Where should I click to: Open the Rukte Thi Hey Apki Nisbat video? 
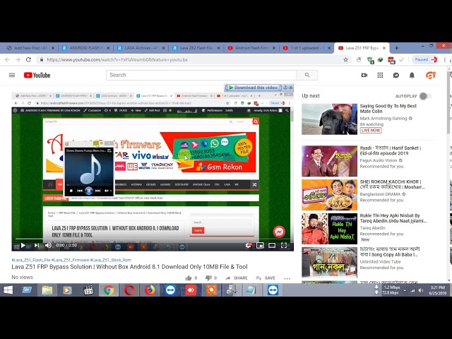point(329,229)
